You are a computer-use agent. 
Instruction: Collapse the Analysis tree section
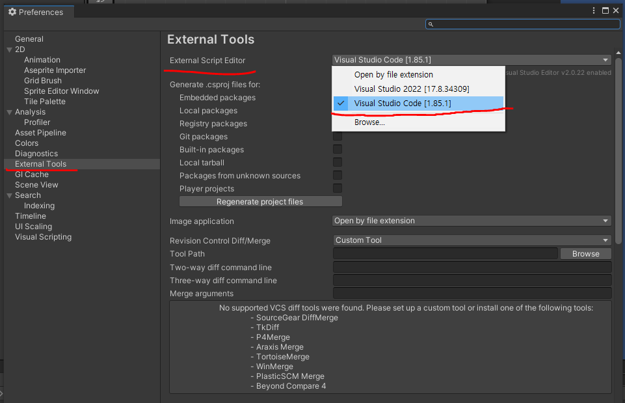(x=9, y=112)
